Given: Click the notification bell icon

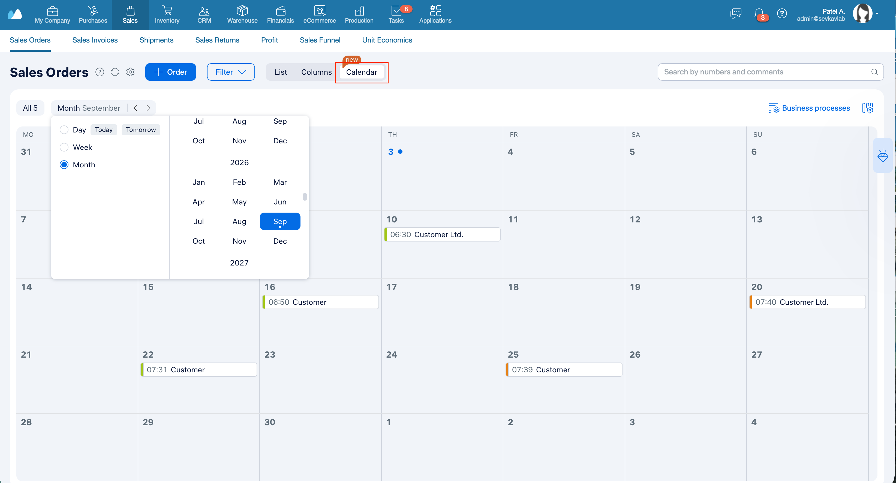Looking at the screenshot, I should click(x=759, y=14).
